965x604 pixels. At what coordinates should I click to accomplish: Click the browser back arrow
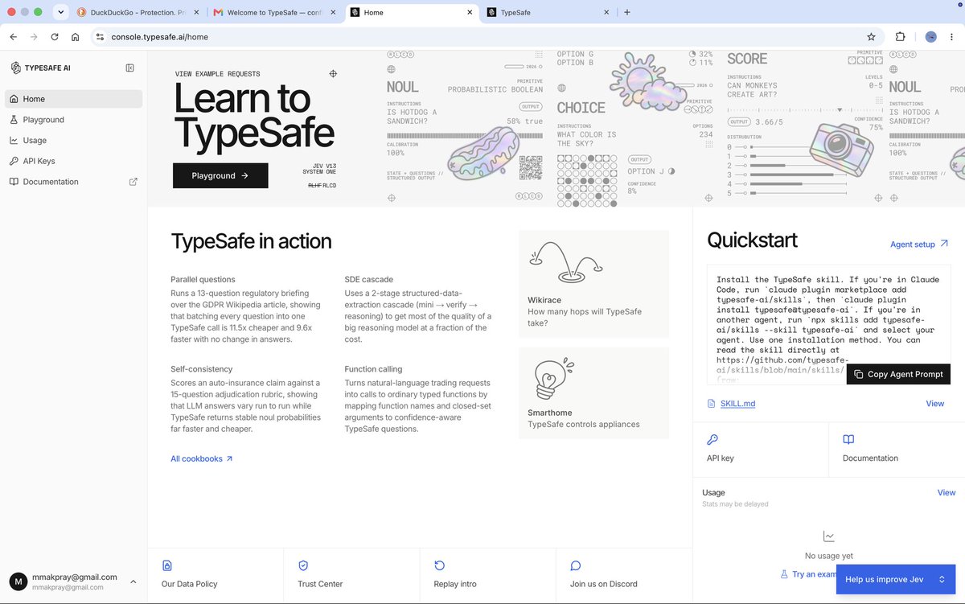pyautogui.click(x=14, y=36)
